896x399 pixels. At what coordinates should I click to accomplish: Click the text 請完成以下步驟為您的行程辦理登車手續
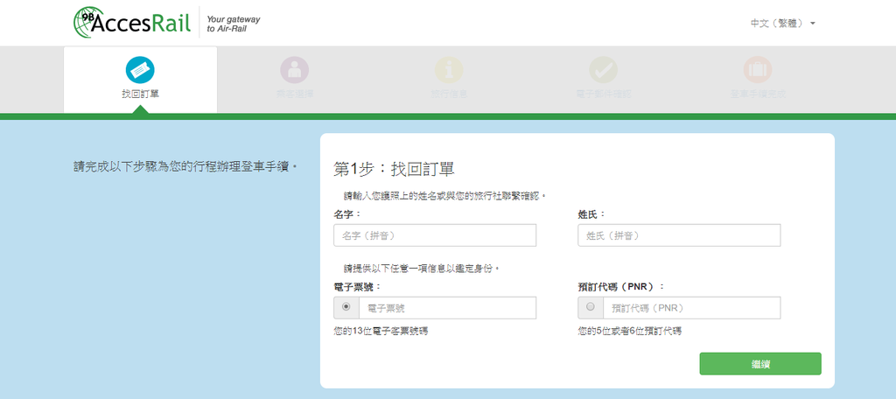click(185, 167)
